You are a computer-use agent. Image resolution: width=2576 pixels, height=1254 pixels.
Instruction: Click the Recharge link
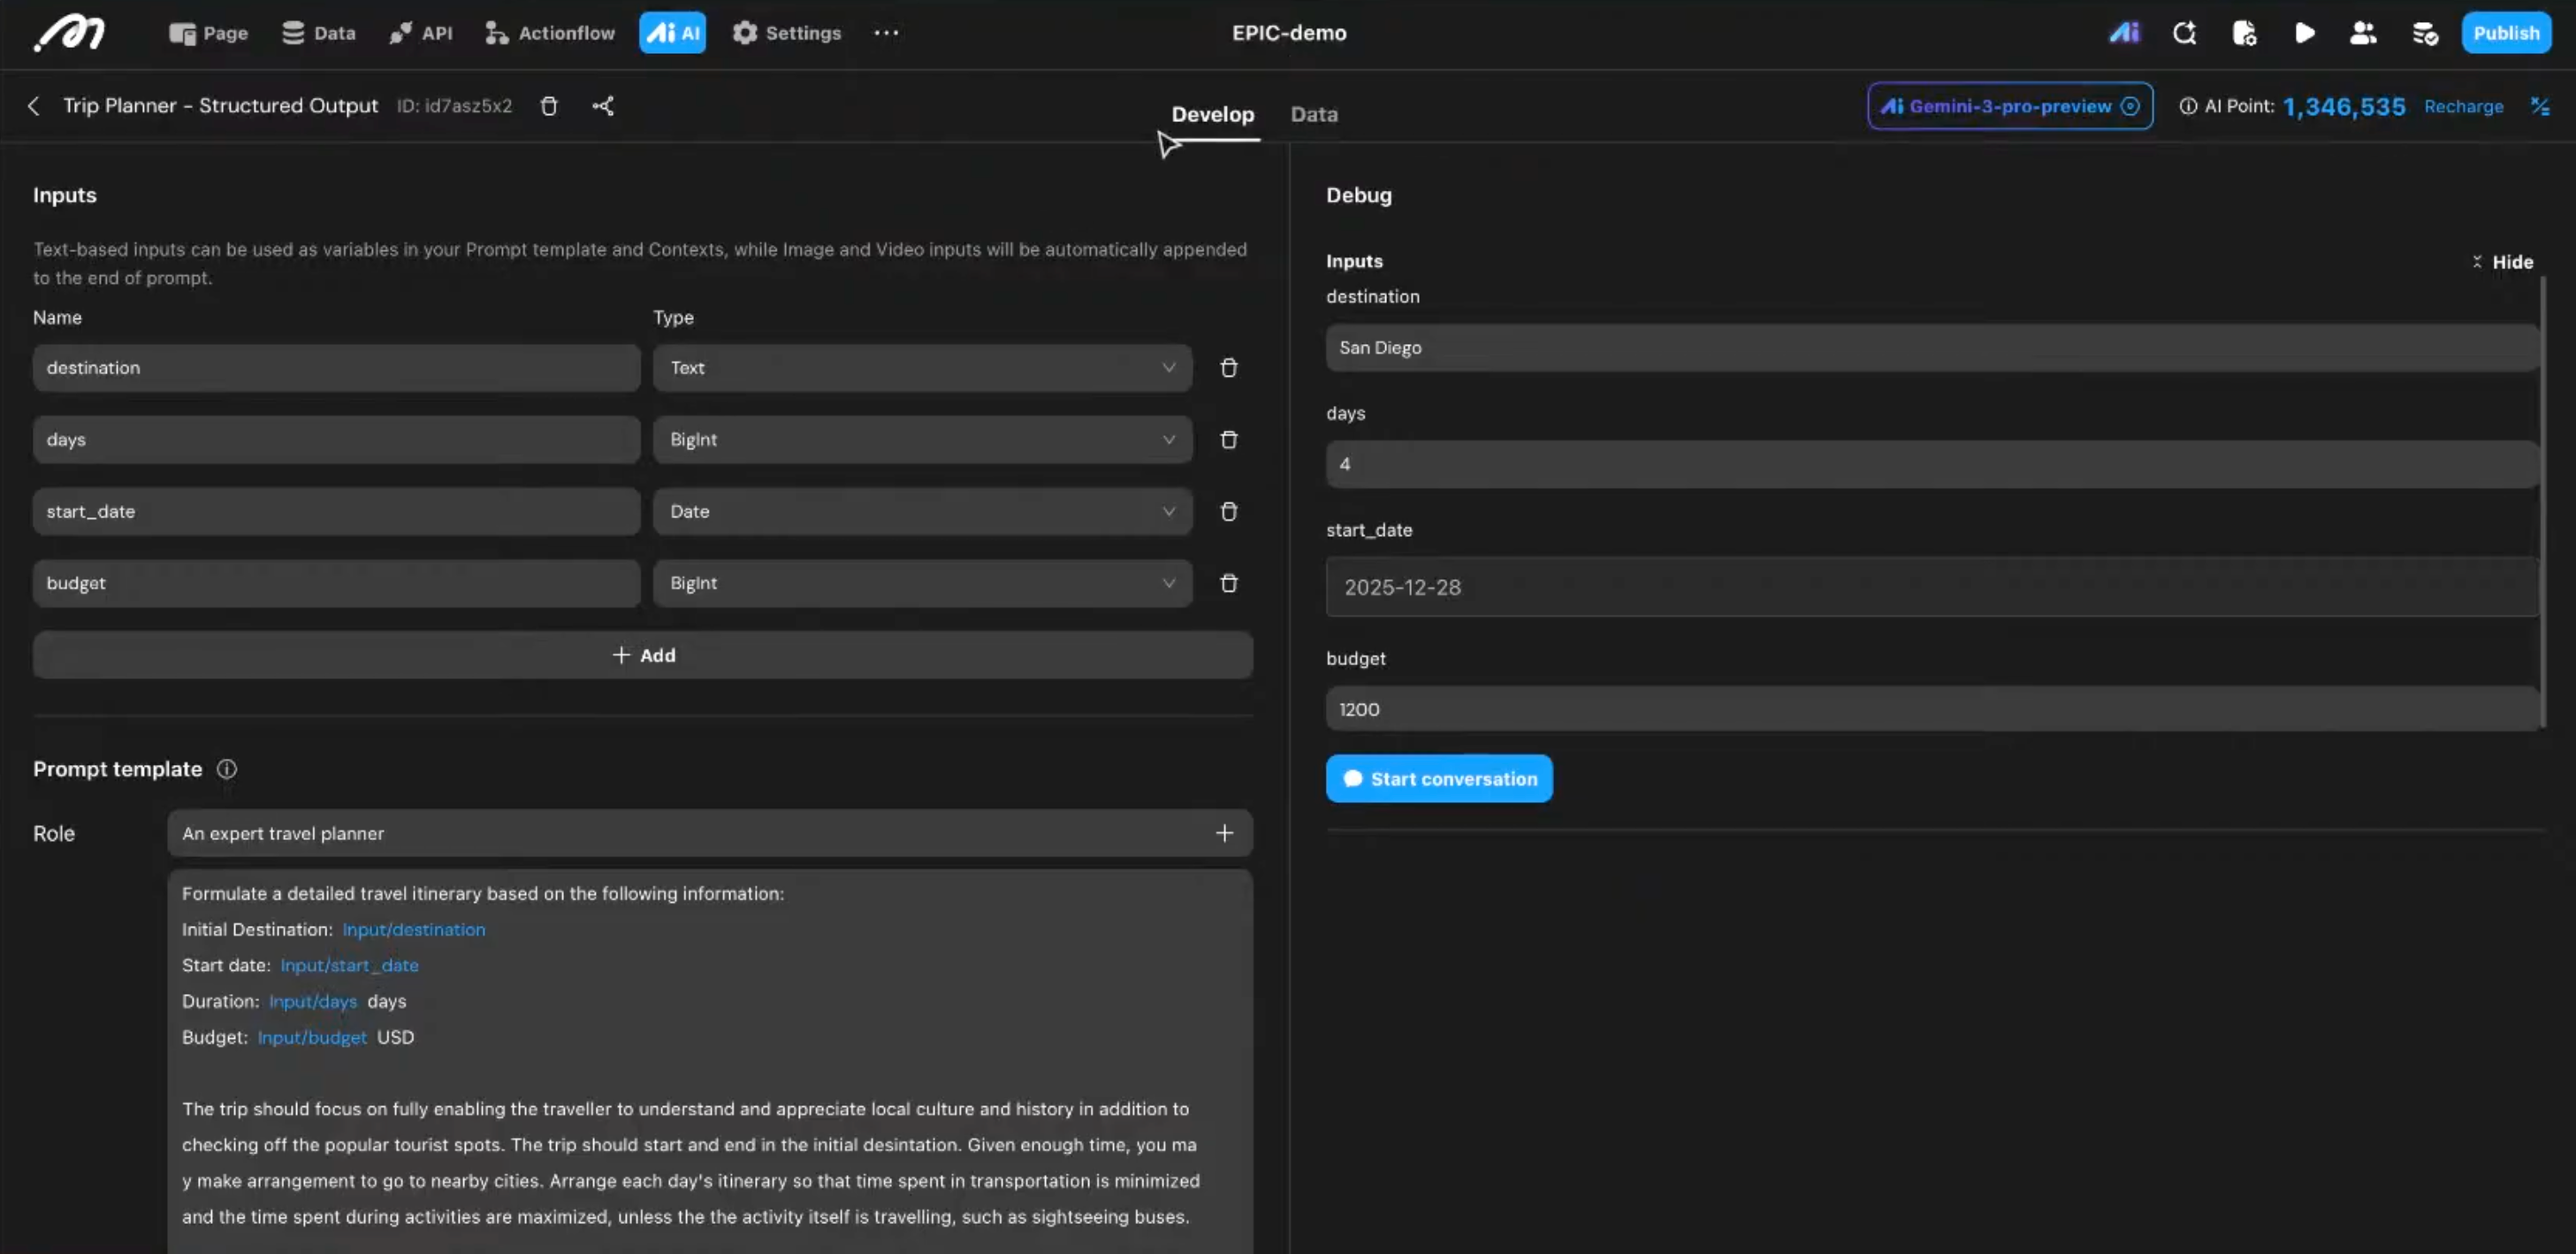click(x=2463, y=106)
